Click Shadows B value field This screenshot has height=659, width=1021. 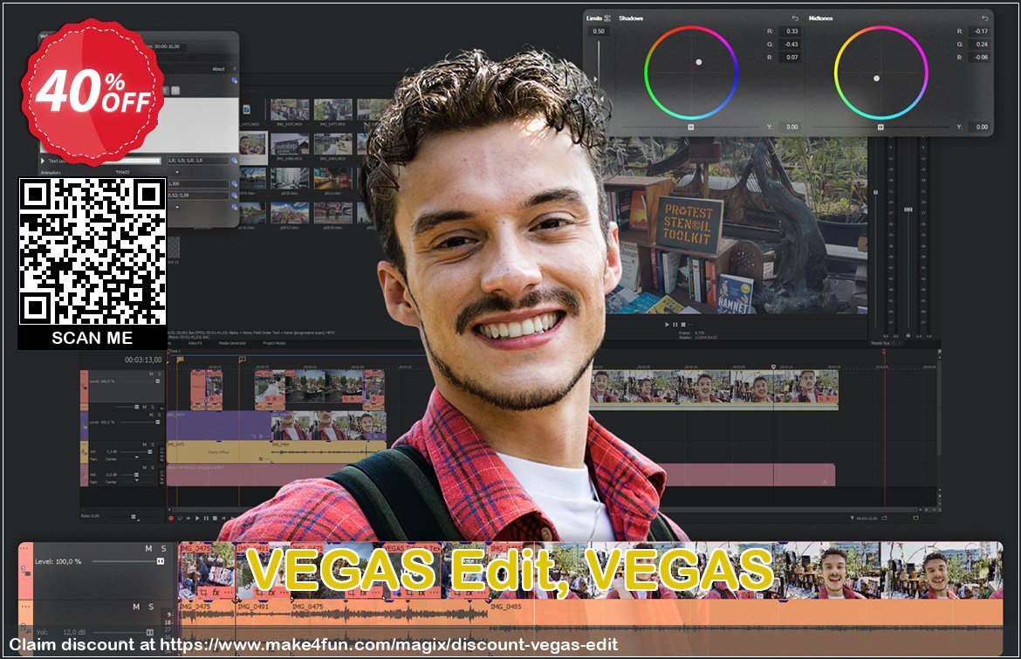point(791,58)
